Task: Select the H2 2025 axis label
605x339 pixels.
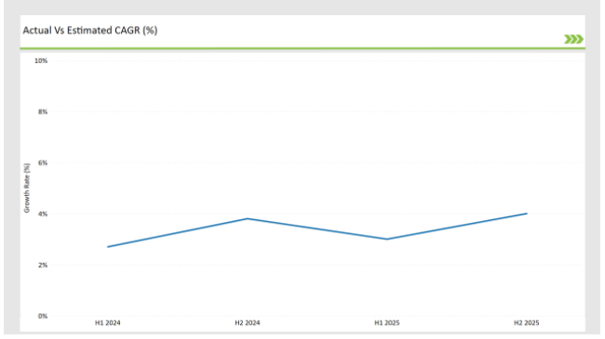Action: 526,323
